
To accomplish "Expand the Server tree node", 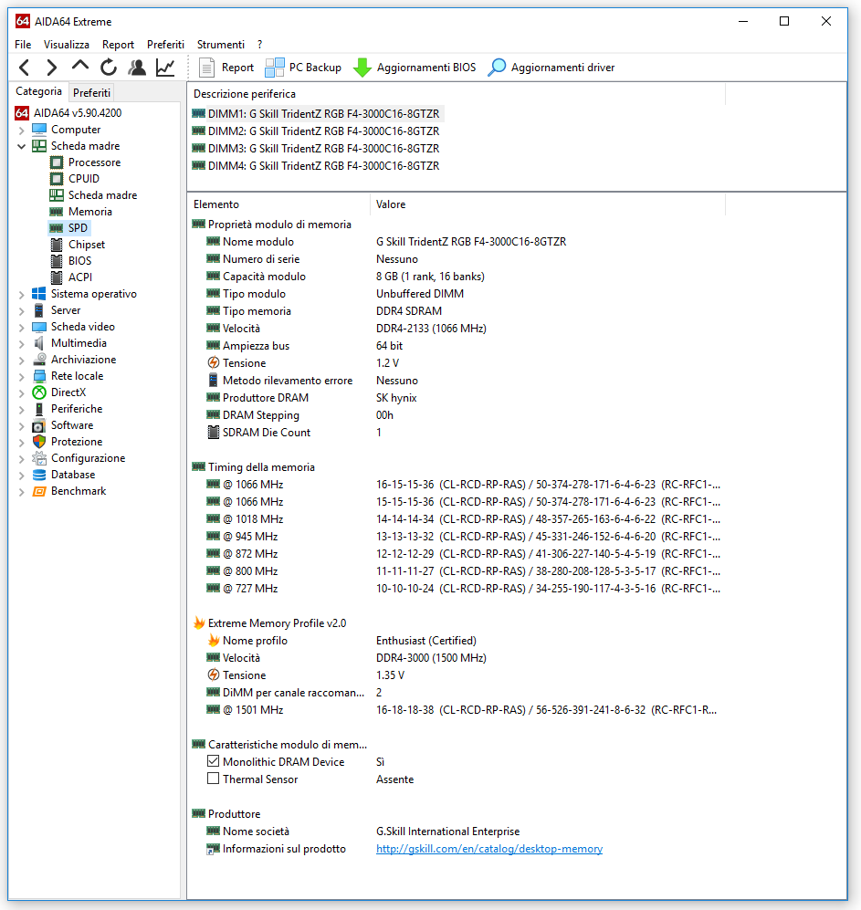I will click(x=22, y=310).
